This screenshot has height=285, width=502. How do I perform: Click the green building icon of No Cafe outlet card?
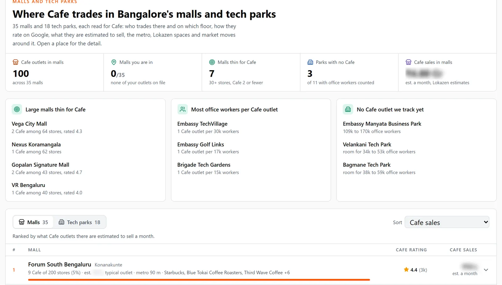pos(348,109)
